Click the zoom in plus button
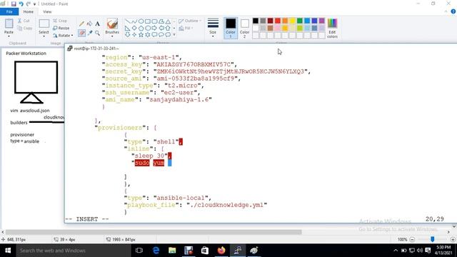The height and width of the screenshot is (257, 457). [x=453, y=240]
